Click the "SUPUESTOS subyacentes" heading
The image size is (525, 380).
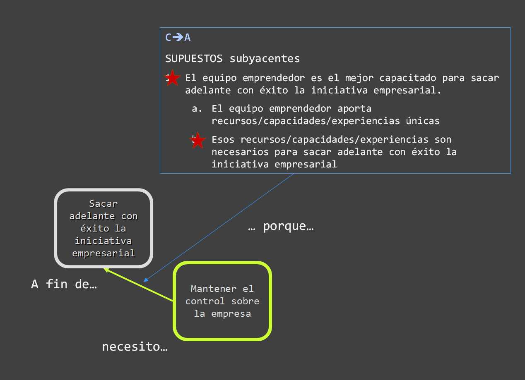(x=232, y=59)
